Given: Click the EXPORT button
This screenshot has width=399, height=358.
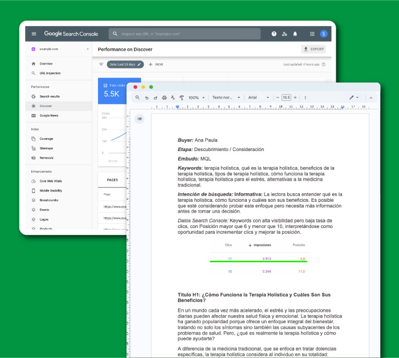Looking at the screenshot, I should 313,50.
